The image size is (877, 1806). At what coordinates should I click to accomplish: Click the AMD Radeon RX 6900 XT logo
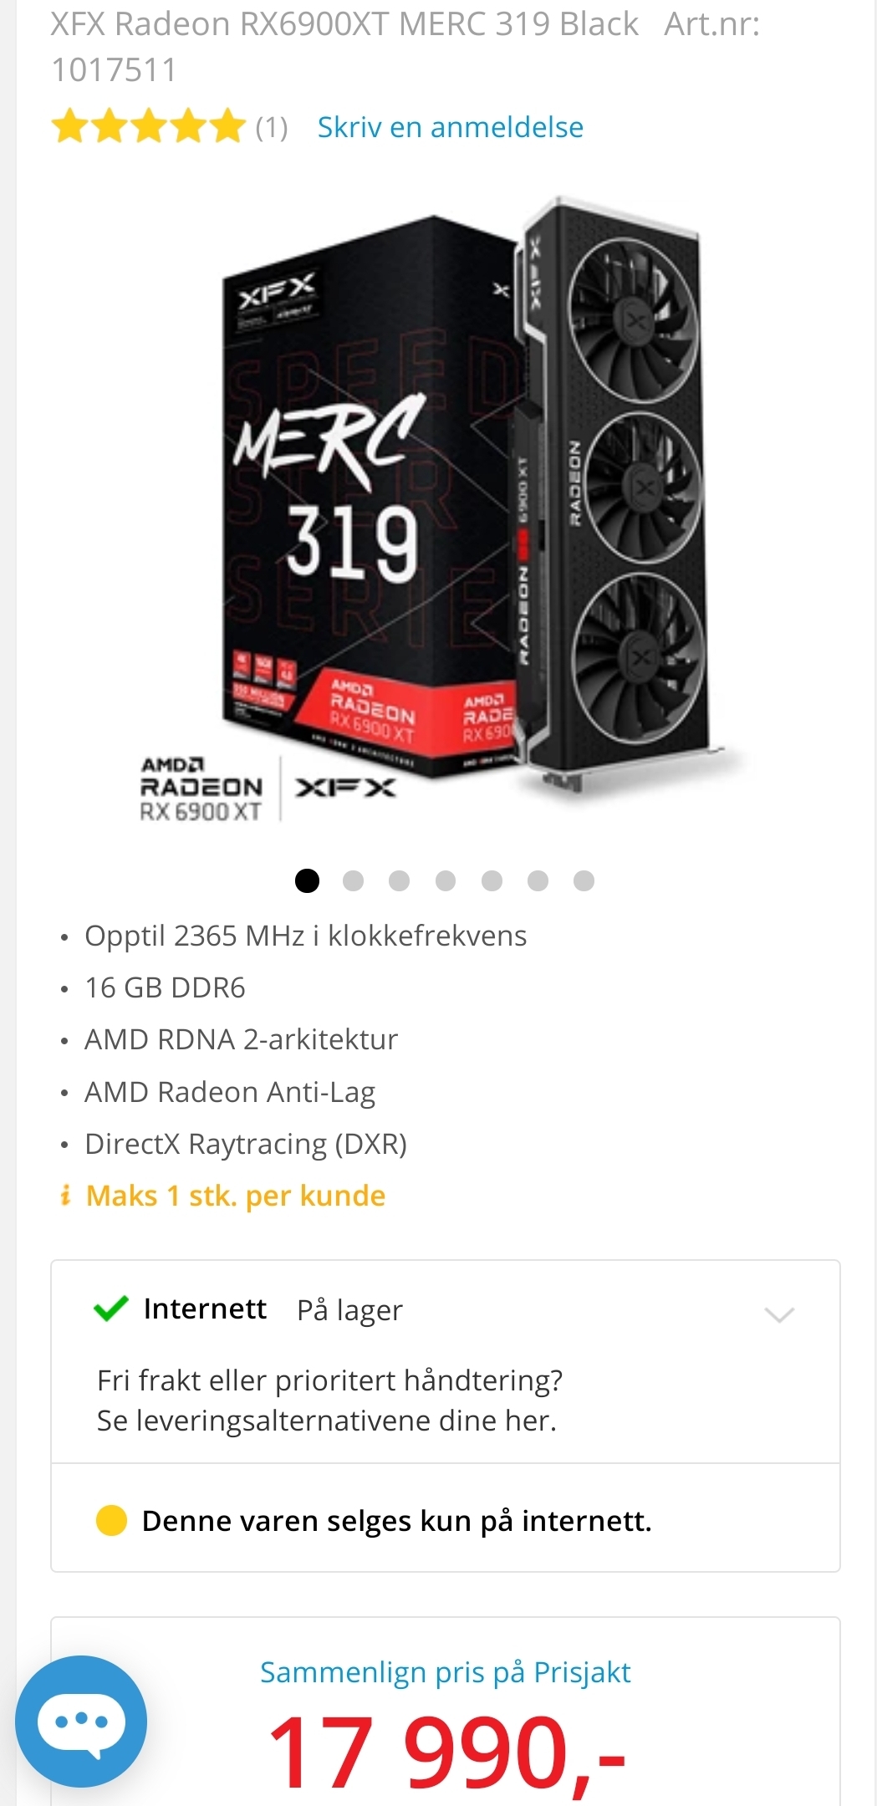pos(201,789)
